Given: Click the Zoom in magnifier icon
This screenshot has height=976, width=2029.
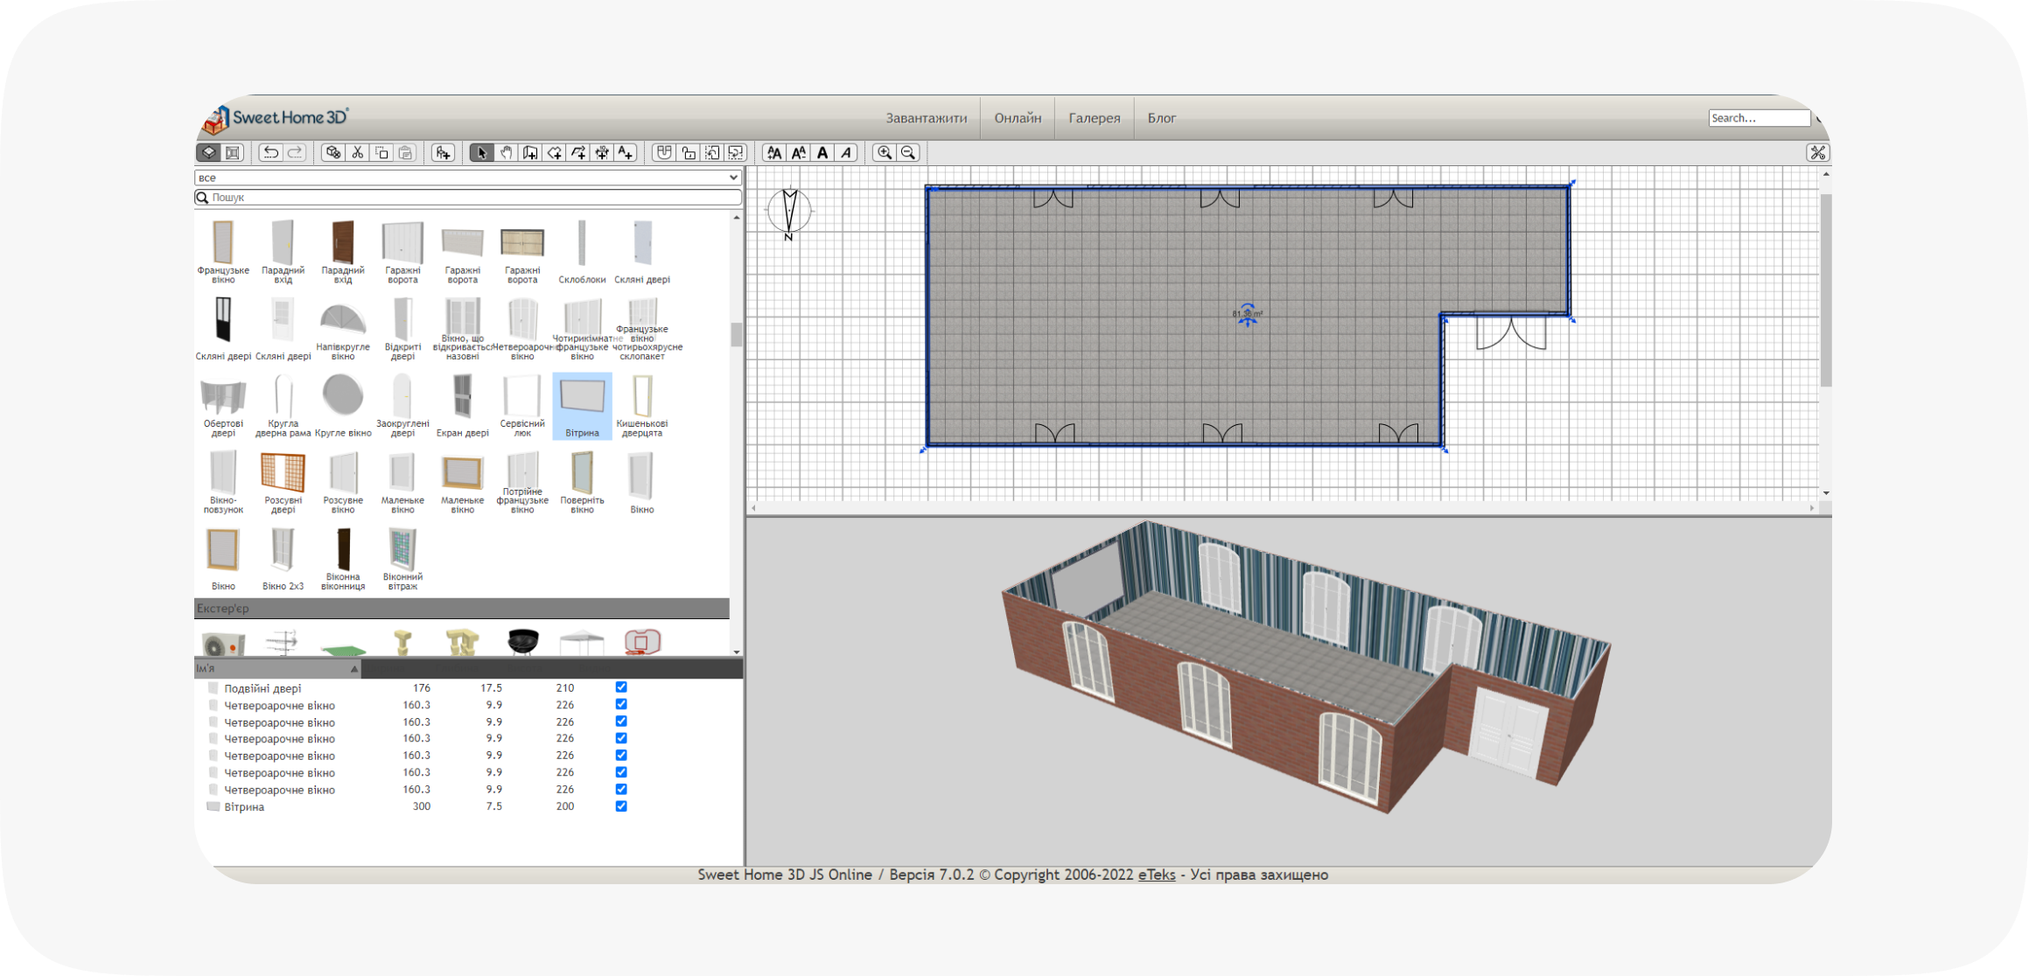Looking at the screenshot, I should point(885,152).
